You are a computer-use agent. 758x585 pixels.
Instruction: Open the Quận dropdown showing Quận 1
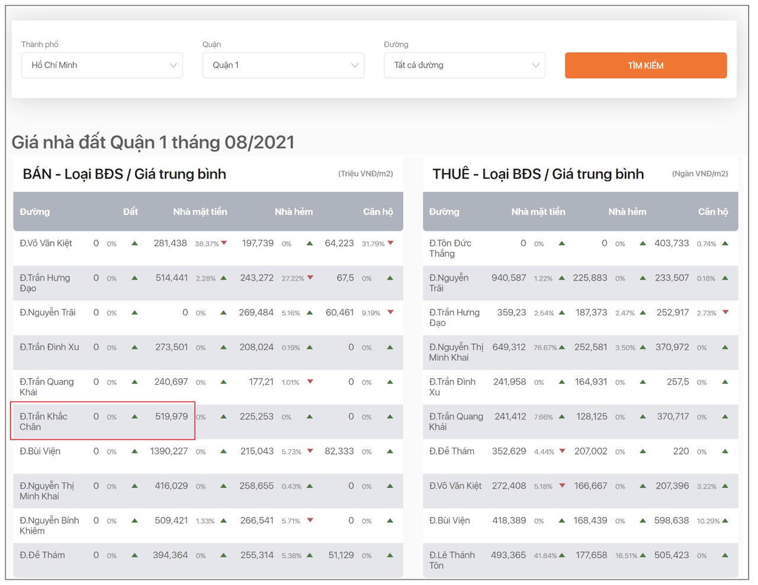(284, 65)
